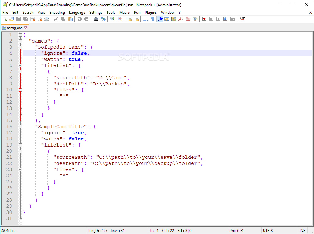Toggle Show All Characters pilcrow button

pos(153,19)
